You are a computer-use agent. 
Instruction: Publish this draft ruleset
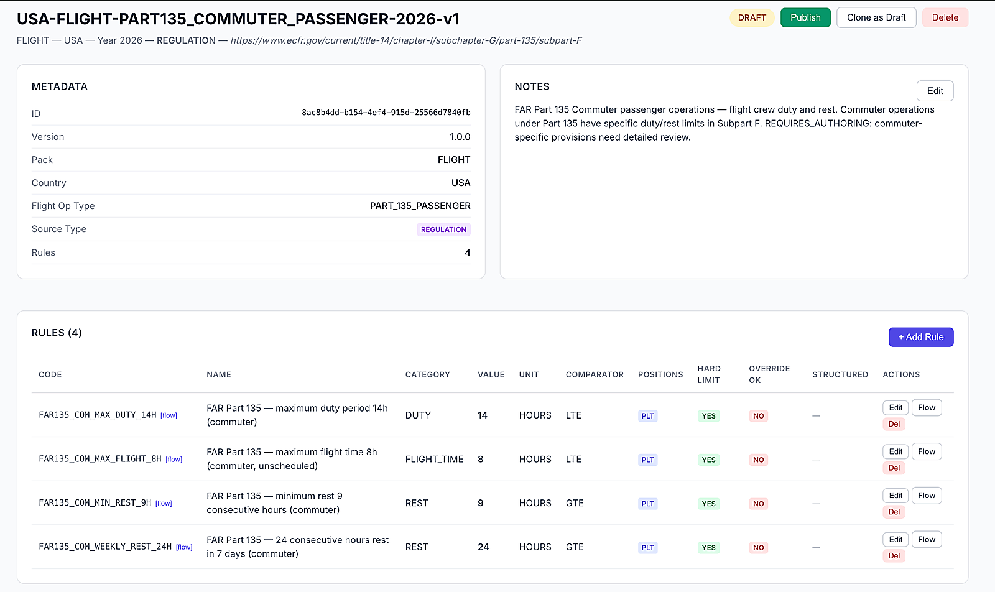click(x=805, y=17)
